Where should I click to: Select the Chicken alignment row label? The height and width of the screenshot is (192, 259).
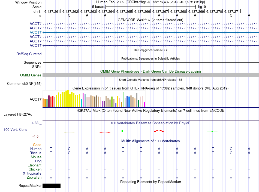[x=35, y=169]
